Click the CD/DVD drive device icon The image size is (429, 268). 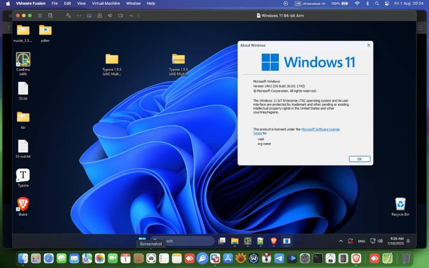[100, 15]
